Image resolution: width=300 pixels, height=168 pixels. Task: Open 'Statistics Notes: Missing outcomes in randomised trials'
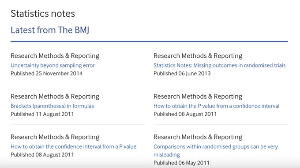pyautogui.click(x=219, y=65)
